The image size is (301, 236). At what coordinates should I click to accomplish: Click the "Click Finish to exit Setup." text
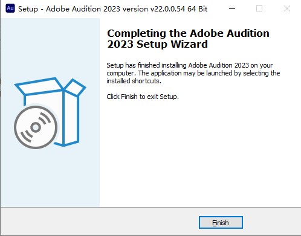143,97
